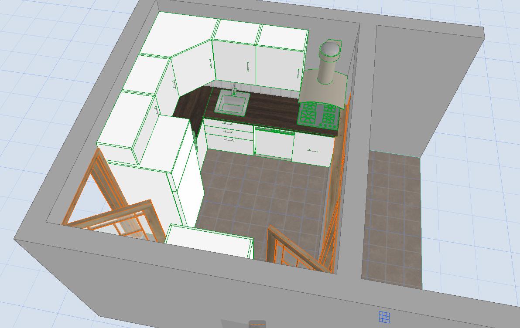The image size is (520, 328).
Task: Select the green gas cooktop
Action: [318, 116]
